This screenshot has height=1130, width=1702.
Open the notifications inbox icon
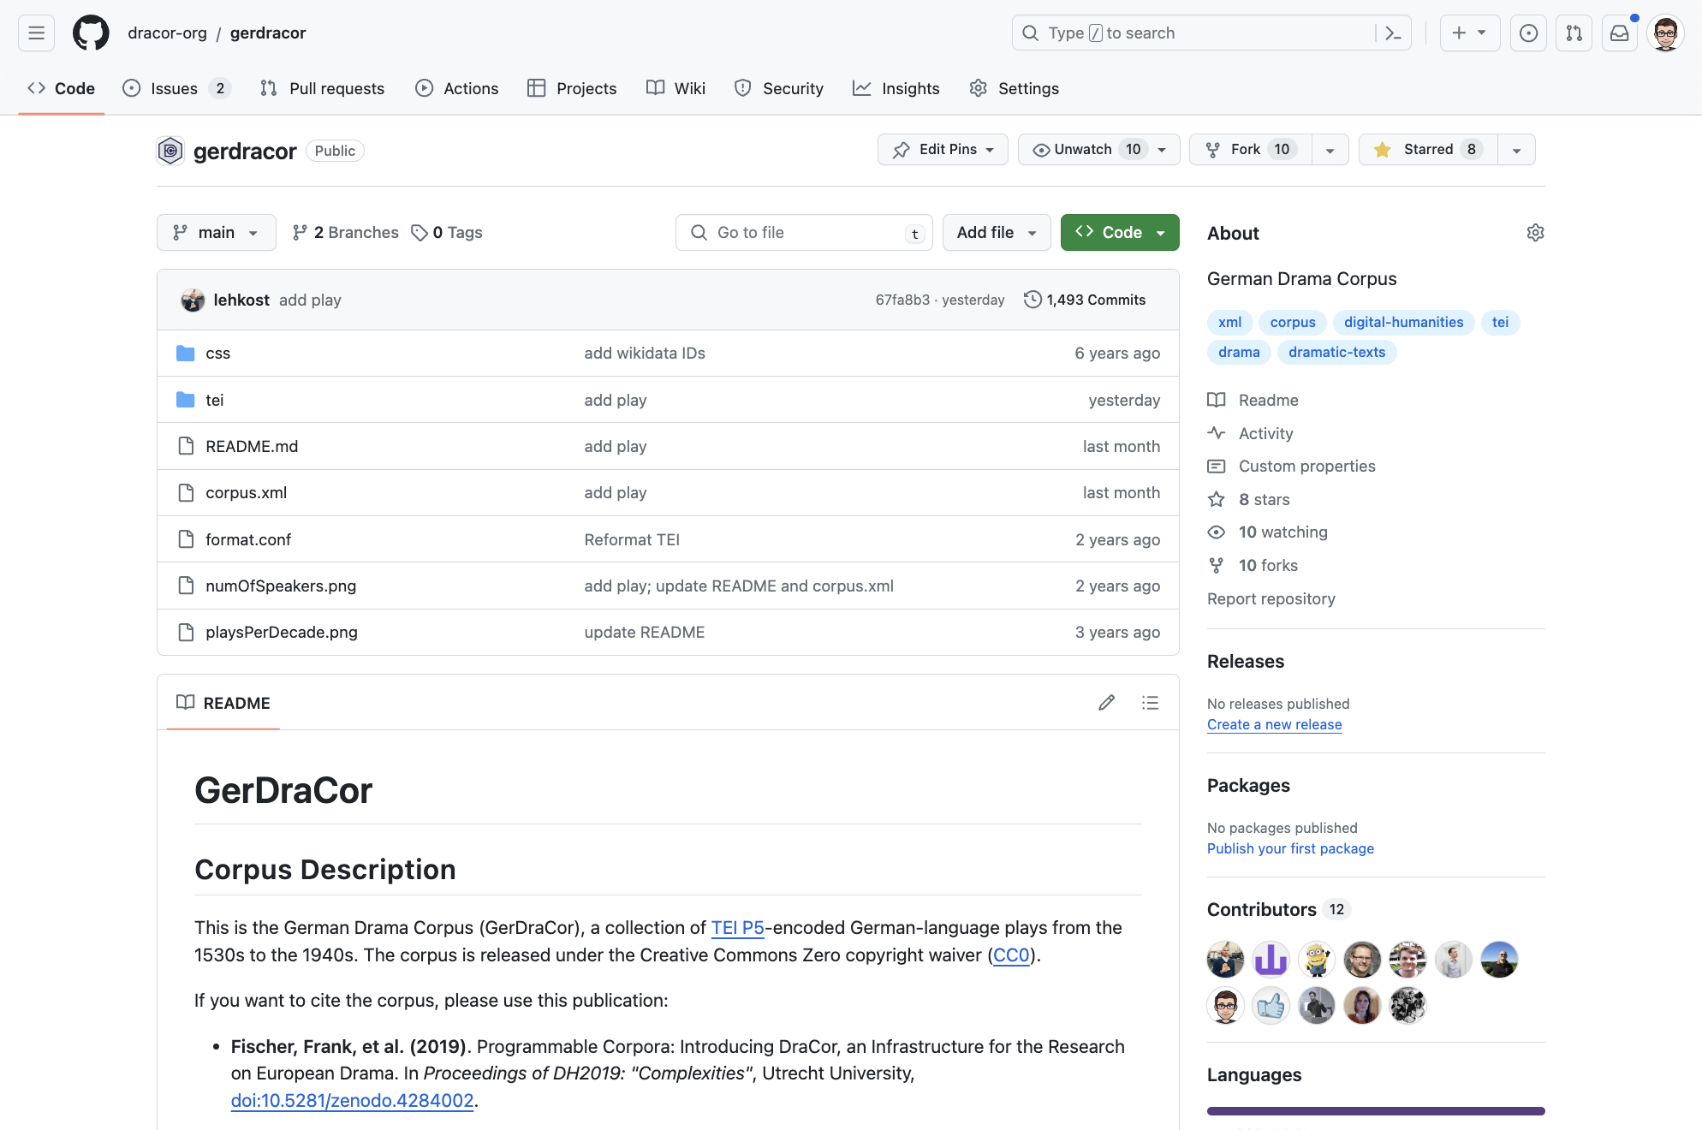pos(1619,33)
